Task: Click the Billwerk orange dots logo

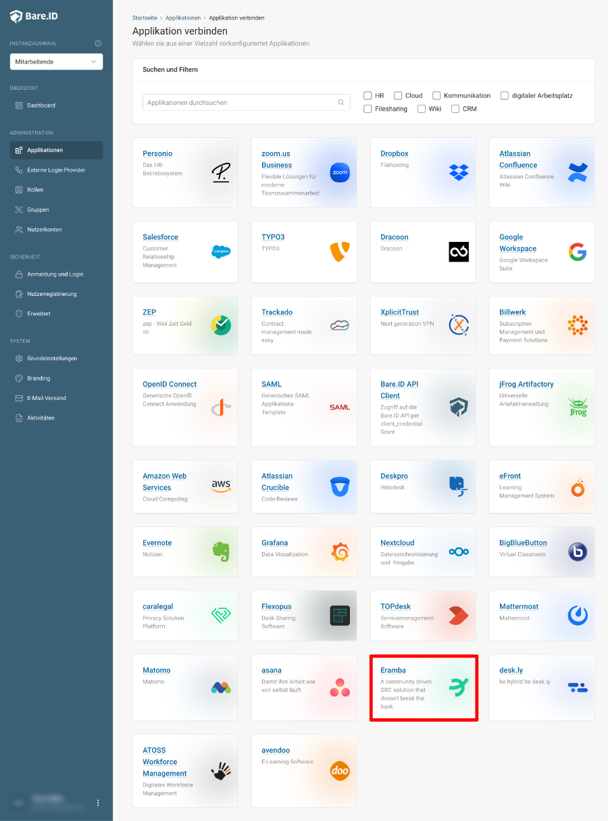Action: (x=578, y=325)
